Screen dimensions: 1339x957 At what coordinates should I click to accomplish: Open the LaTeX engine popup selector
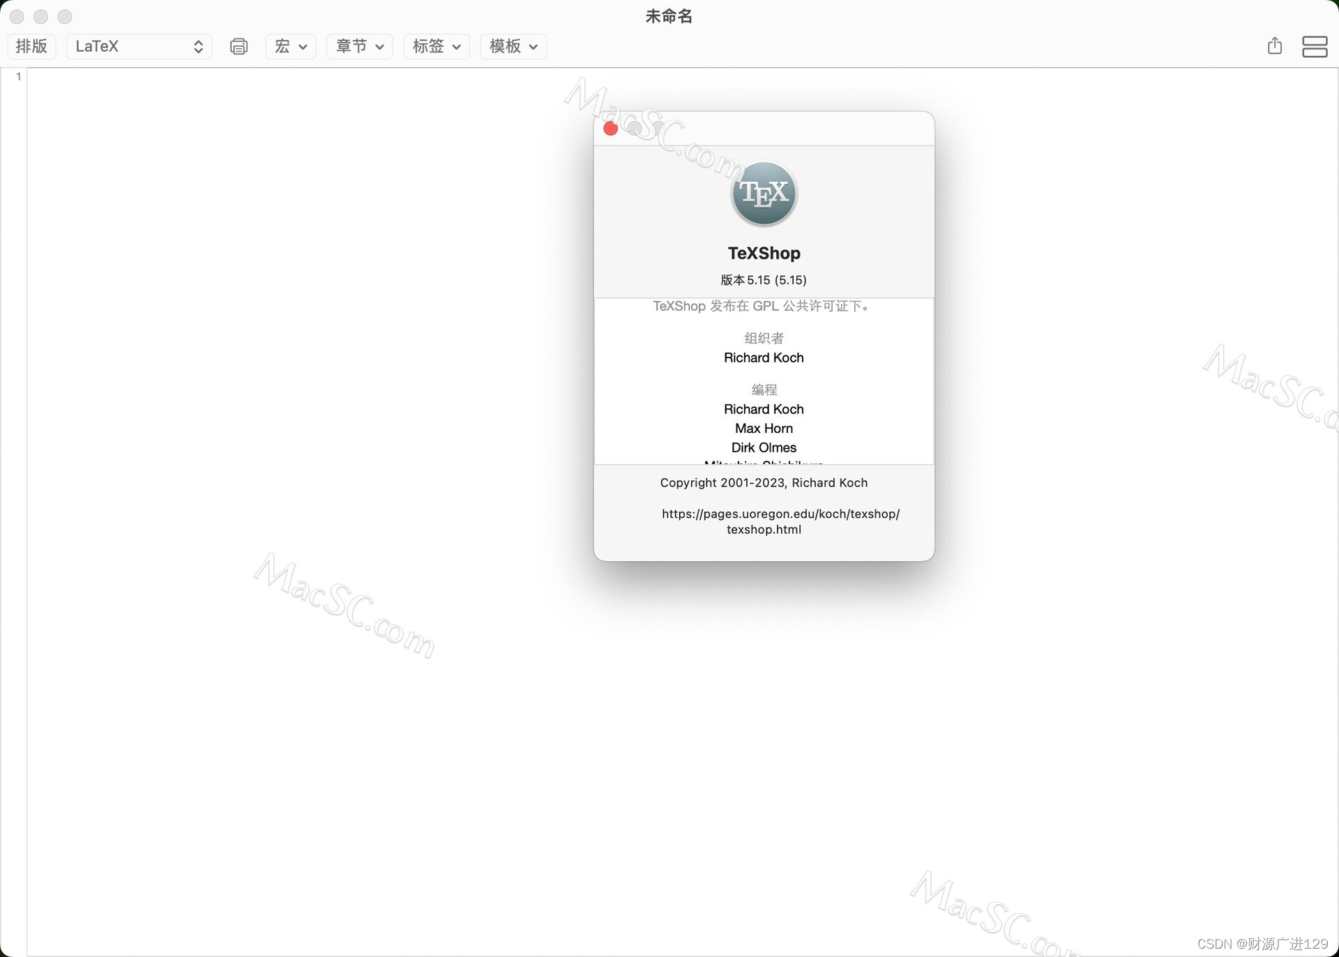tap(139, 46)
